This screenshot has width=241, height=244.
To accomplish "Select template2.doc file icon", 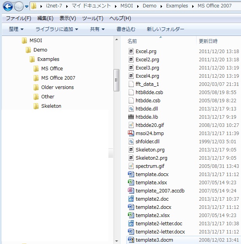I will tap(131, 199).
